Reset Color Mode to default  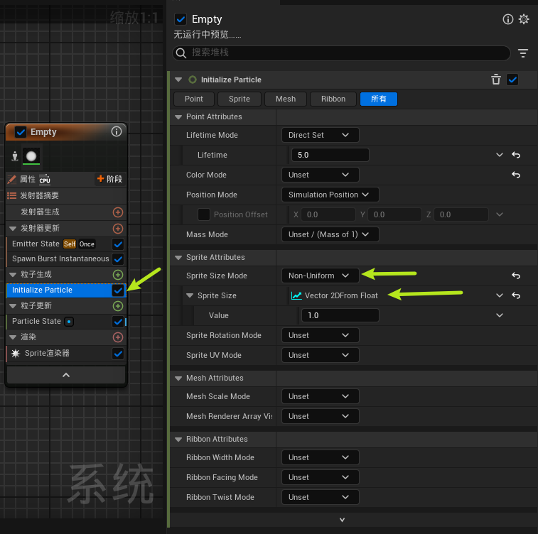516,175
